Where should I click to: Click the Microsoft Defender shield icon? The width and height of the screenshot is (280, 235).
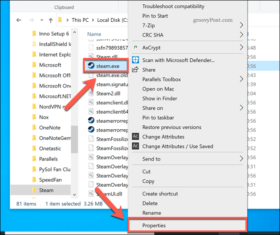pos(135,60)
